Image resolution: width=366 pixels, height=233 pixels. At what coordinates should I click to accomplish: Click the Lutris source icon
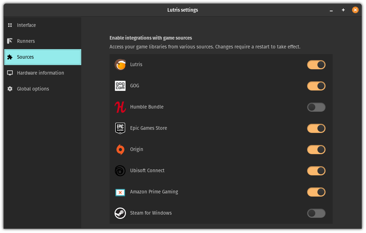tap(120, 65)
